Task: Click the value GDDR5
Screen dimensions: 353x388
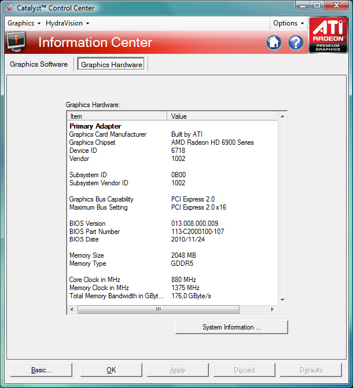Action: pos(182,263)
